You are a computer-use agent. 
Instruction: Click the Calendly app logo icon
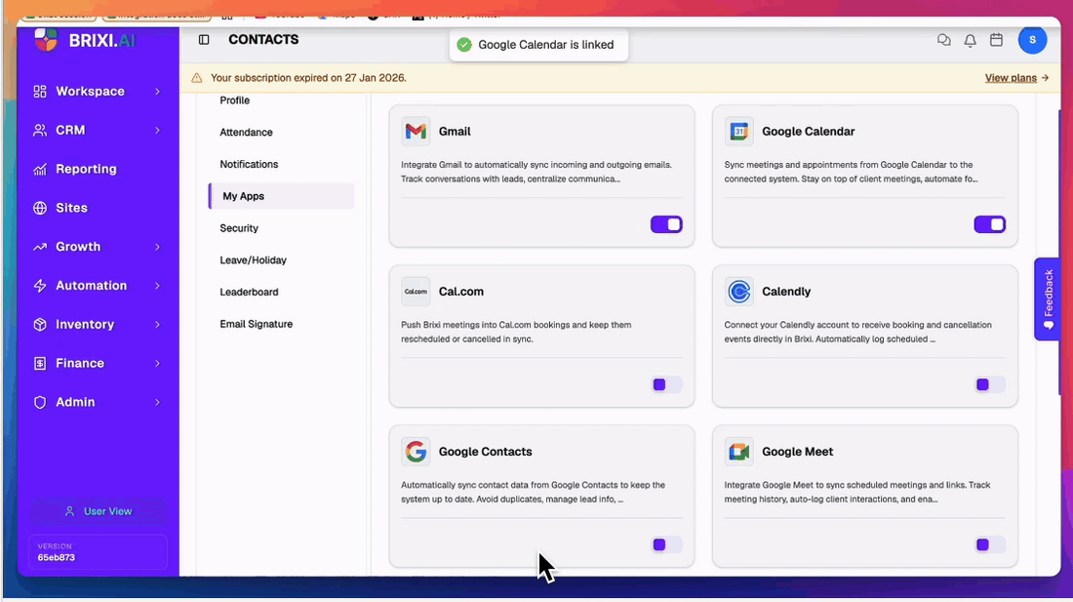[739, 292]
